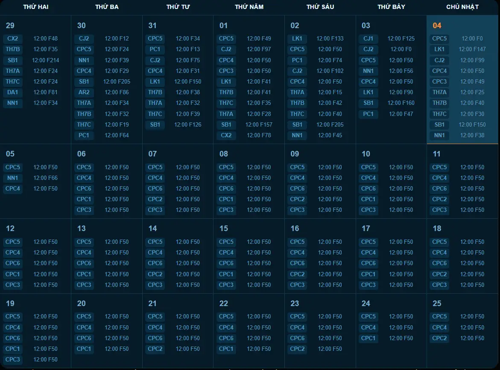Viewport: 500px width, 370px height.
Task: Click the SB1 12:00 F214 entry
Action: [x=45, y=60]
